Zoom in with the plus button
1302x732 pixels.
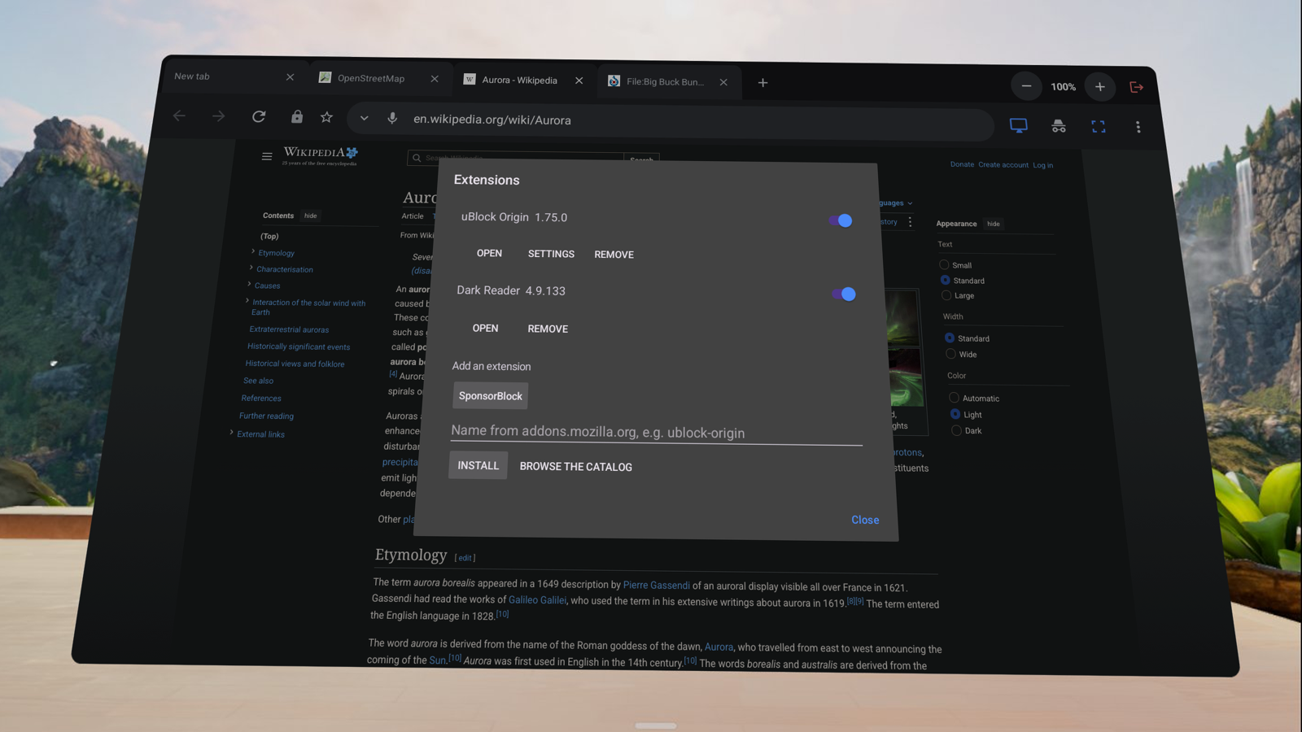point(1099,86)
